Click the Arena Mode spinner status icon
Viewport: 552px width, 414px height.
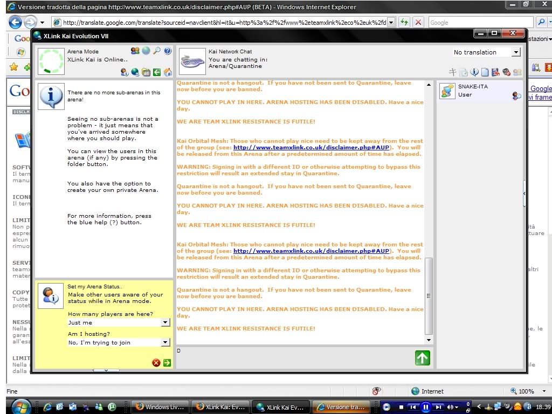(51, 61)
